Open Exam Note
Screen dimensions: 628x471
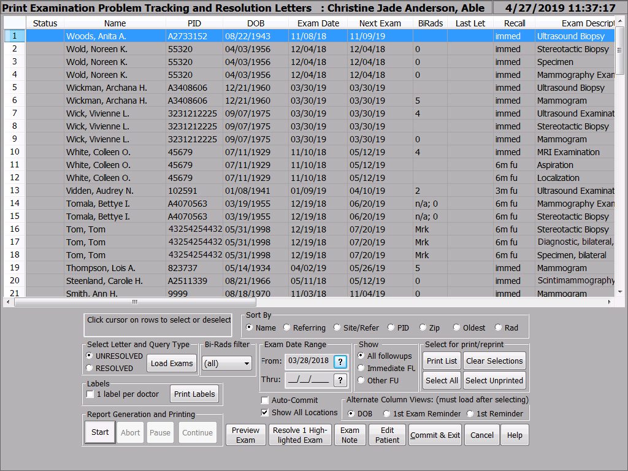coord(349,435)
